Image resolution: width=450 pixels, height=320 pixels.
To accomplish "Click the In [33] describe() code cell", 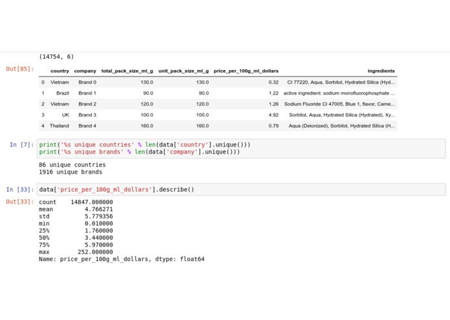I will [241, 189].
